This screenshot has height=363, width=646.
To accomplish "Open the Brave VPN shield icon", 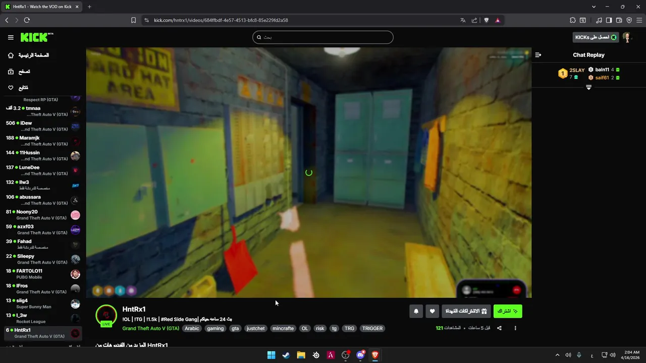I will point(629,20).
